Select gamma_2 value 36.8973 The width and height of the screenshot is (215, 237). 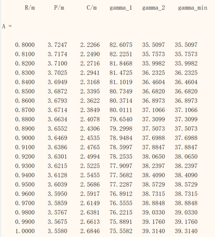[x=154, y=101]
